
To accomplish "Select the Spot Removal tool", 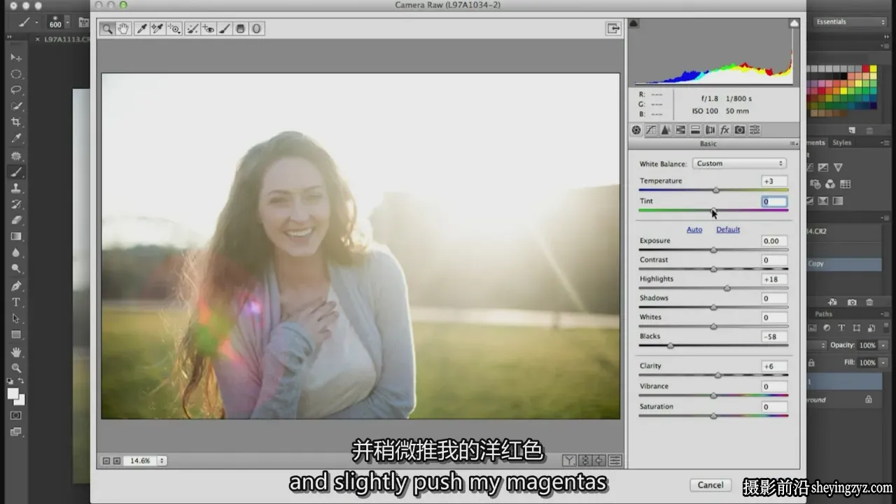I will pos(192,29).
